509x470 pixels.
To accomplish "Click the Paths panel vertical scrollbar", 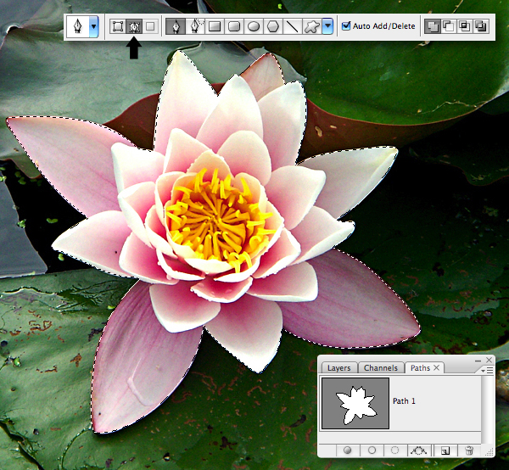I will point(488,411).
